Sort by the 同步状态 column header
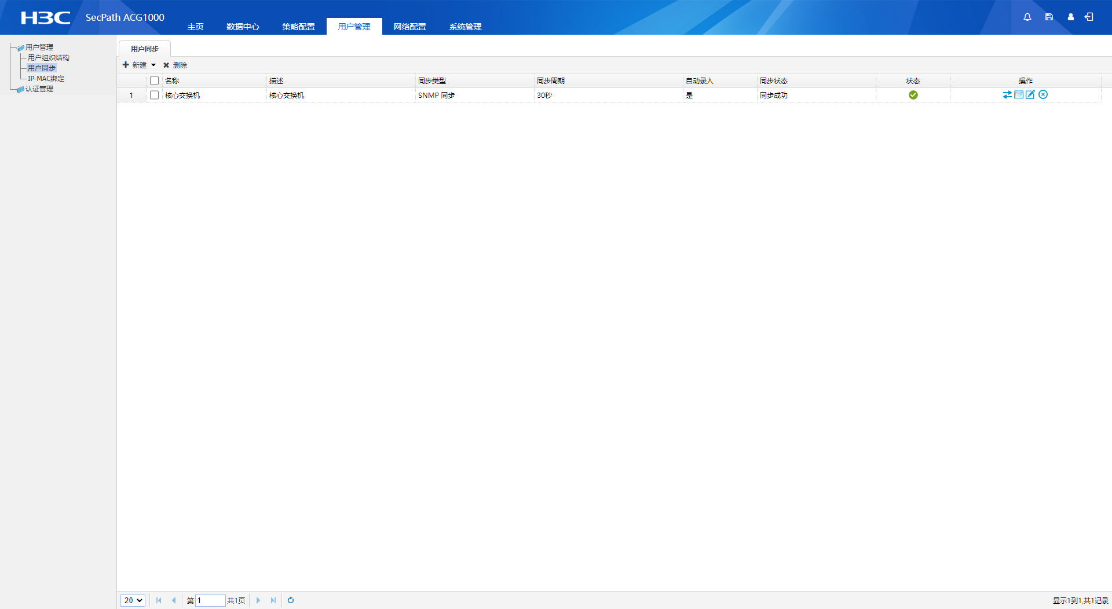This screenshot has width=1112, height=609. click(x=816, y=80)
